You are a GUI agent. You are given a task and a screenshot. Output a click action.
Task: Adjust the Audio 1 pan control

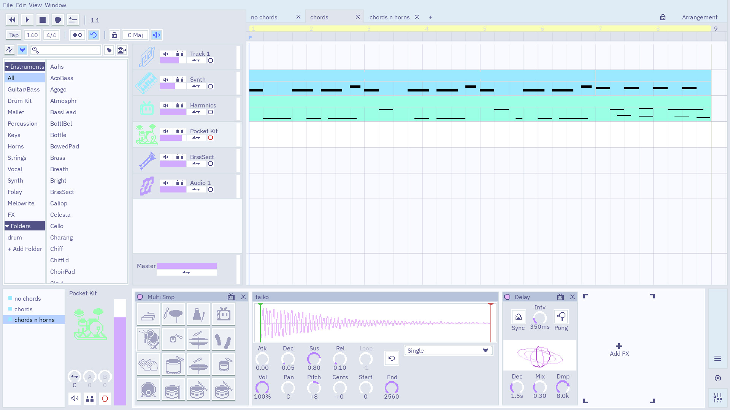click(196, 189)
